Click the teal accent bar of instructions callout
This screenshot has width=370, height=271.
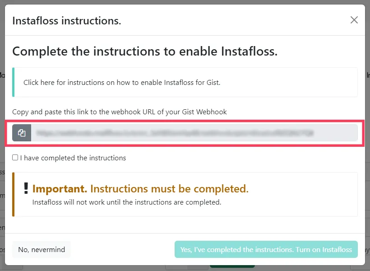coord(14,82)
